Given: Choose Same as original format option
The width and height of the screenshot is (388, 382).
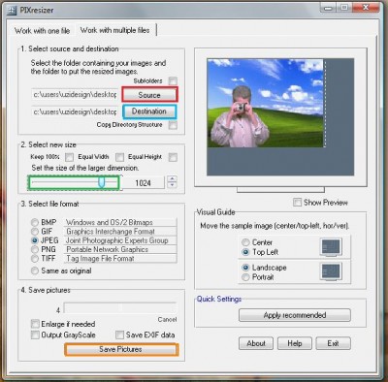Looking at the screenshot, I should pyautogui.click(x=35, y=271).
